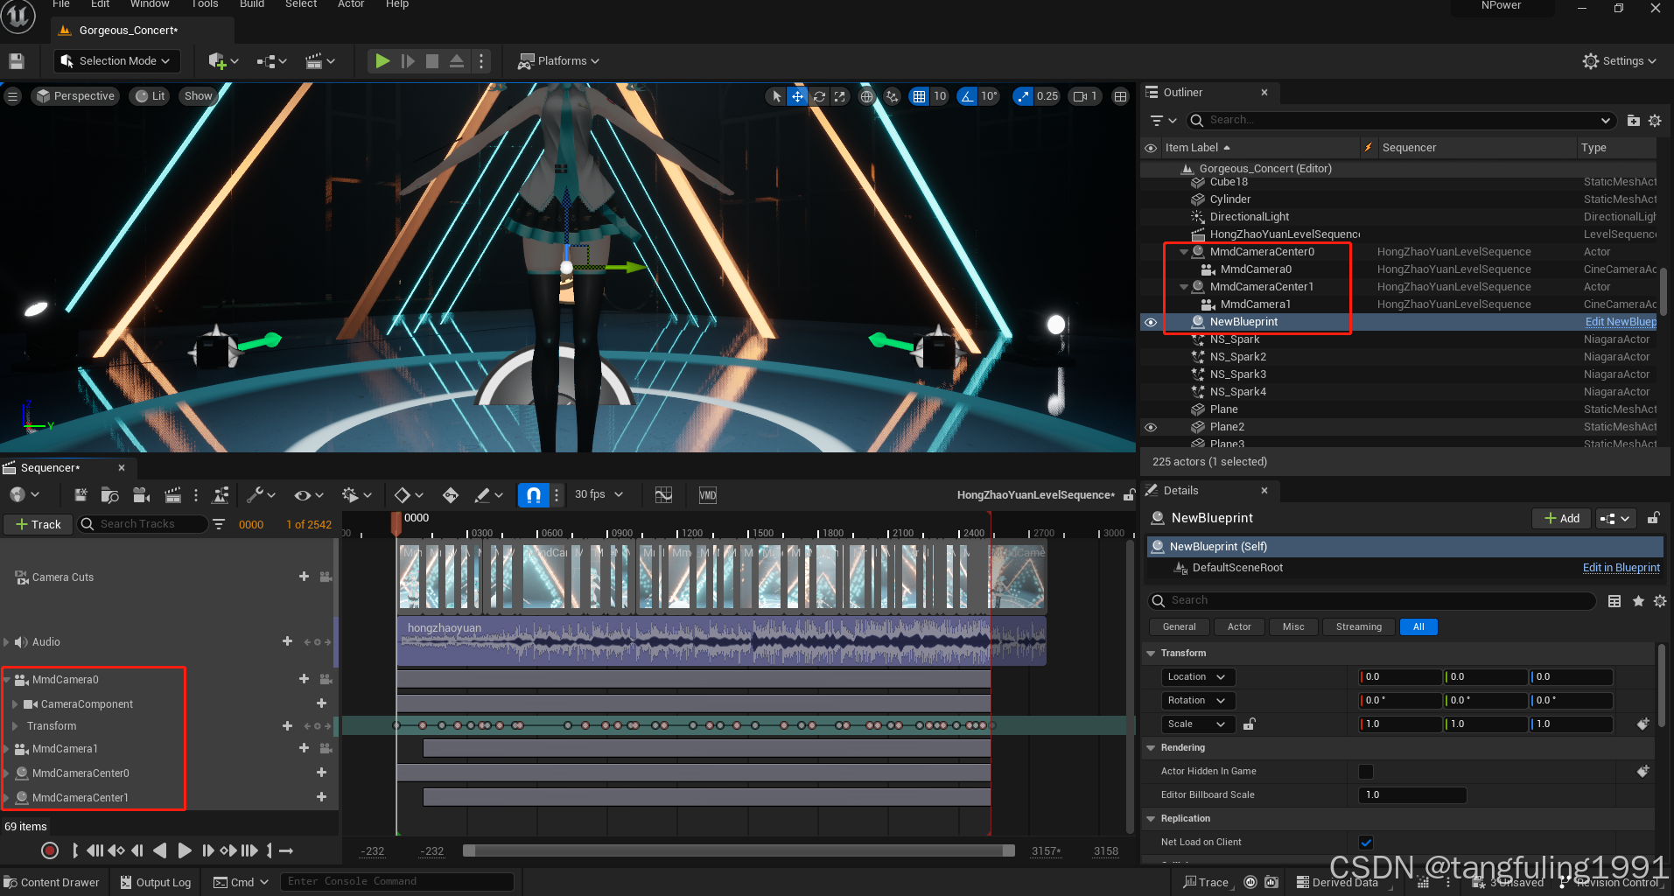The height and width of the screenshot is (896, 1674).
Task: Open the Settings dropdown at top right
Action: click(1620, 61)
